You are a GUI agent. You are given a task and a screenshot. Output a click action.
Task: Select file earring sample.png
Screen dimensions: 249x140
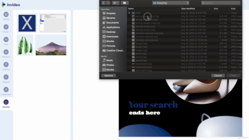185,30
